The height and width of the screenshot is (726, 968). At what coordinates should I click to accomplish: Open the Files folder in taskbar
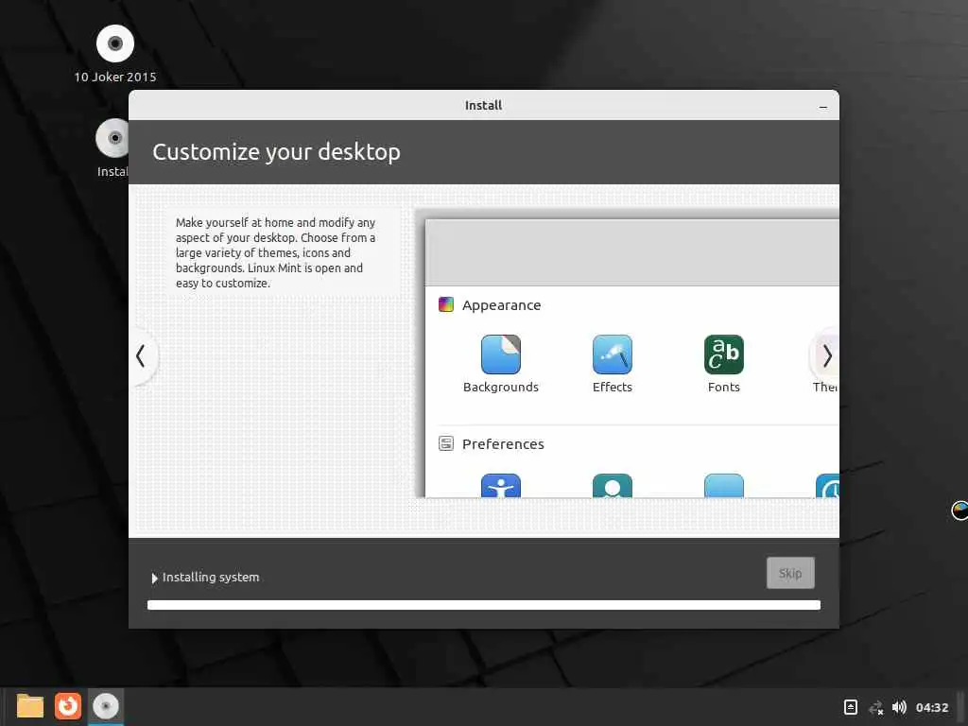29,706
